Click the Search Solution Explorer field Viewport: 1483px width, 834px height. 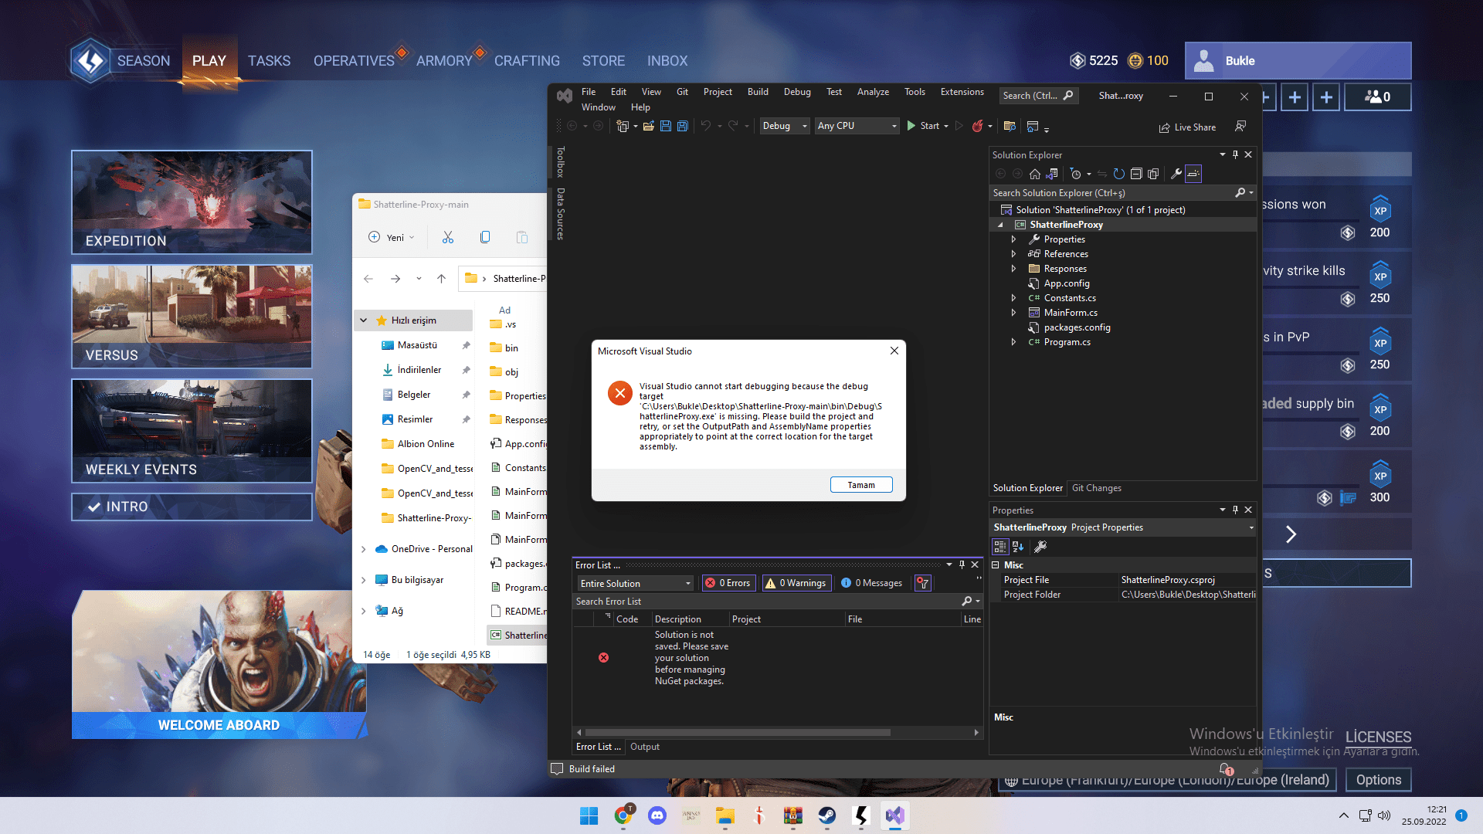pyautogui.click(x=1112, y=193)
